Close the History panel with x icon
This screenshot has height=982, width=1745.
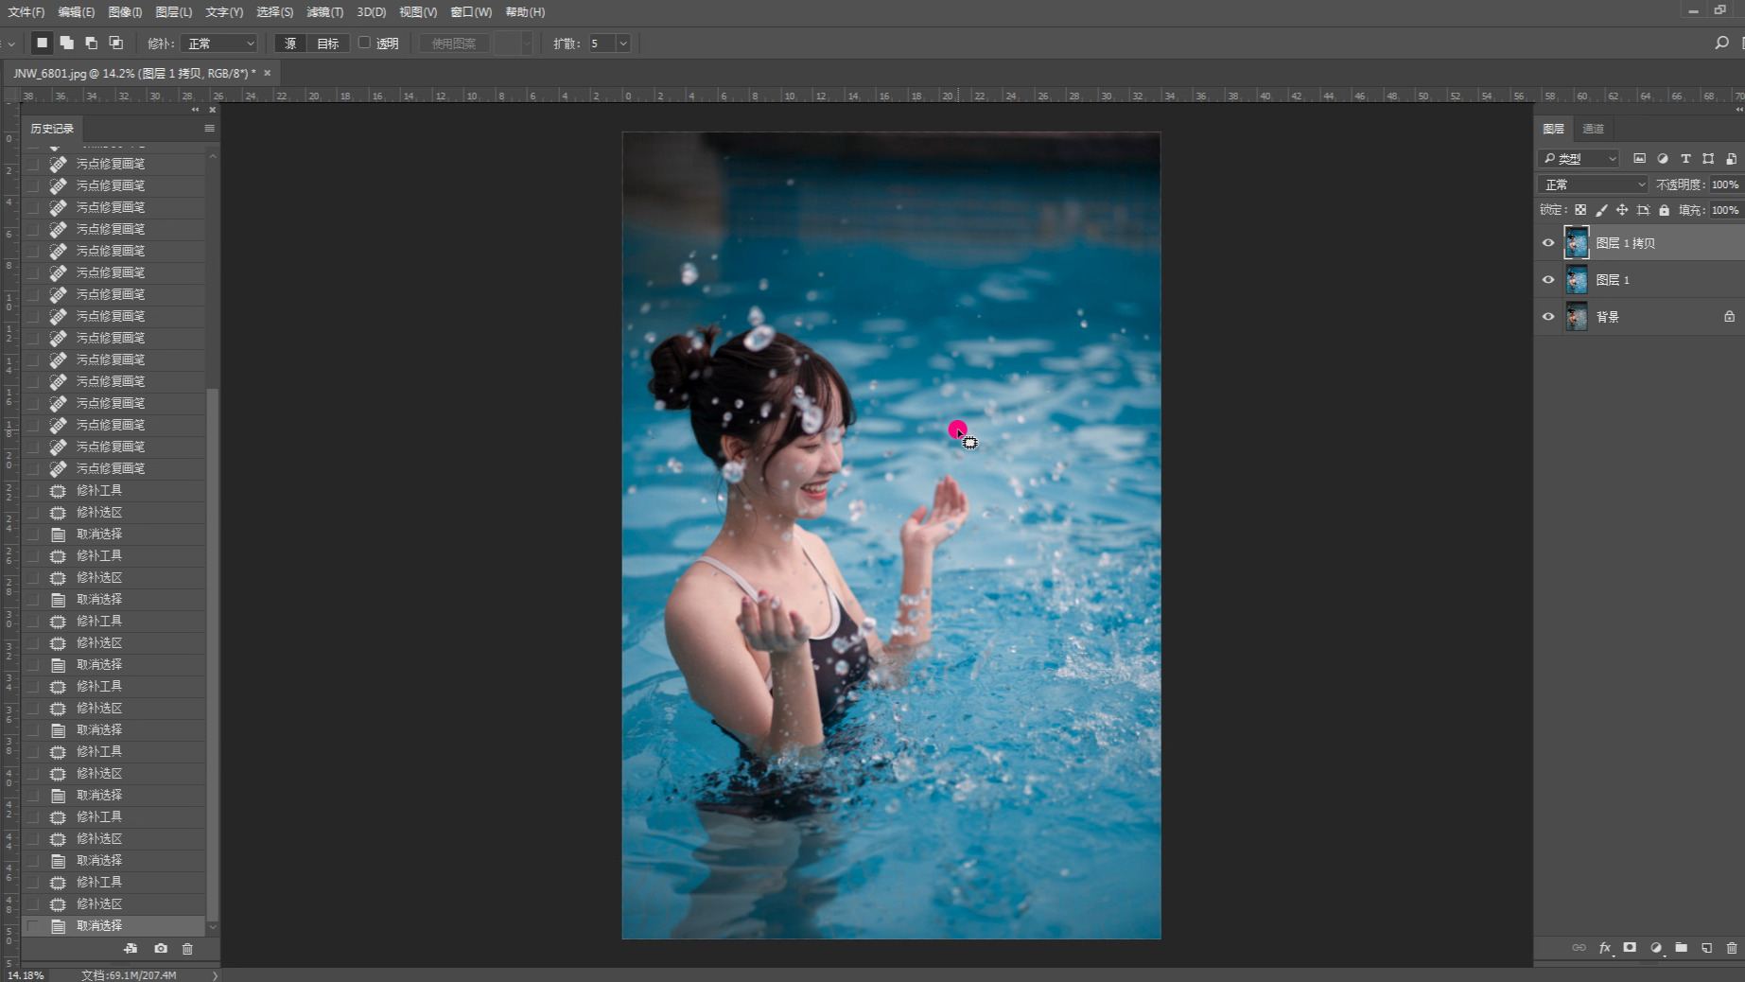click(212, 110)
